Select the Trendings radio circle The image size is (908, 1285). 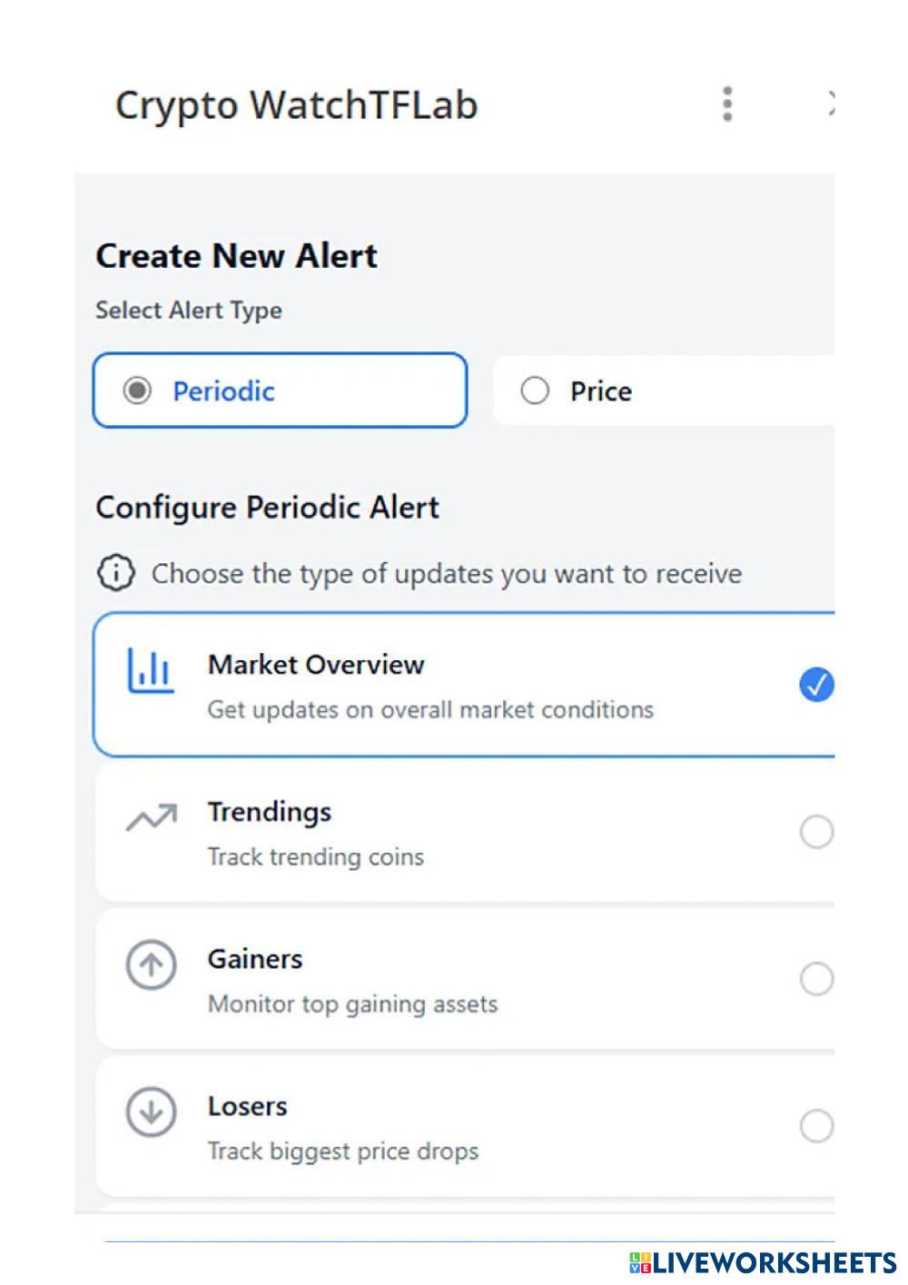[x=816, y=832]
